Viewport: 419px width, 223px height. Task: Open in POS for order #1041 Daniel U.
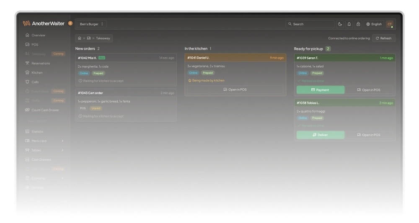(235, 90)
